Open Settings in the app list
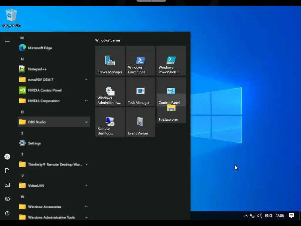Screen dimensions: 301x226 click(54, 143)
